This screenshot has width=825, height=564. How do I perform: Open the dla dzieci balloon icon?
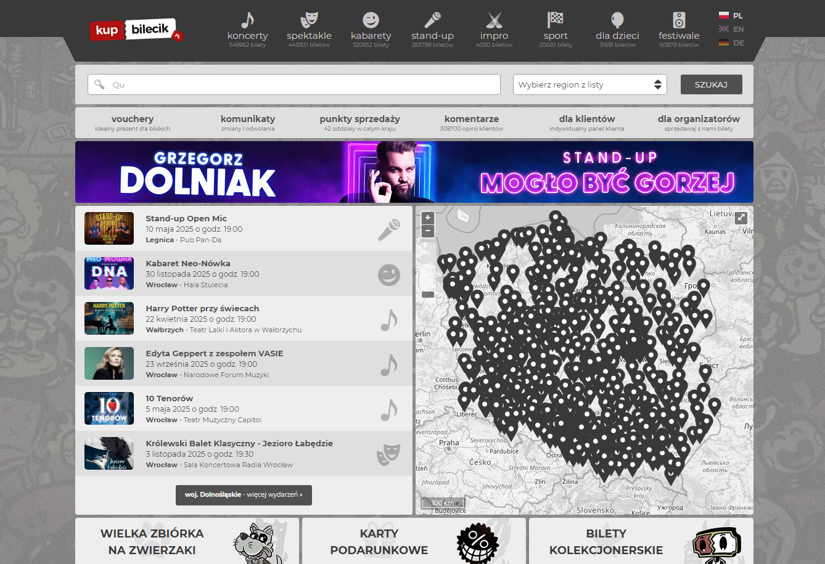coord(617,20)
